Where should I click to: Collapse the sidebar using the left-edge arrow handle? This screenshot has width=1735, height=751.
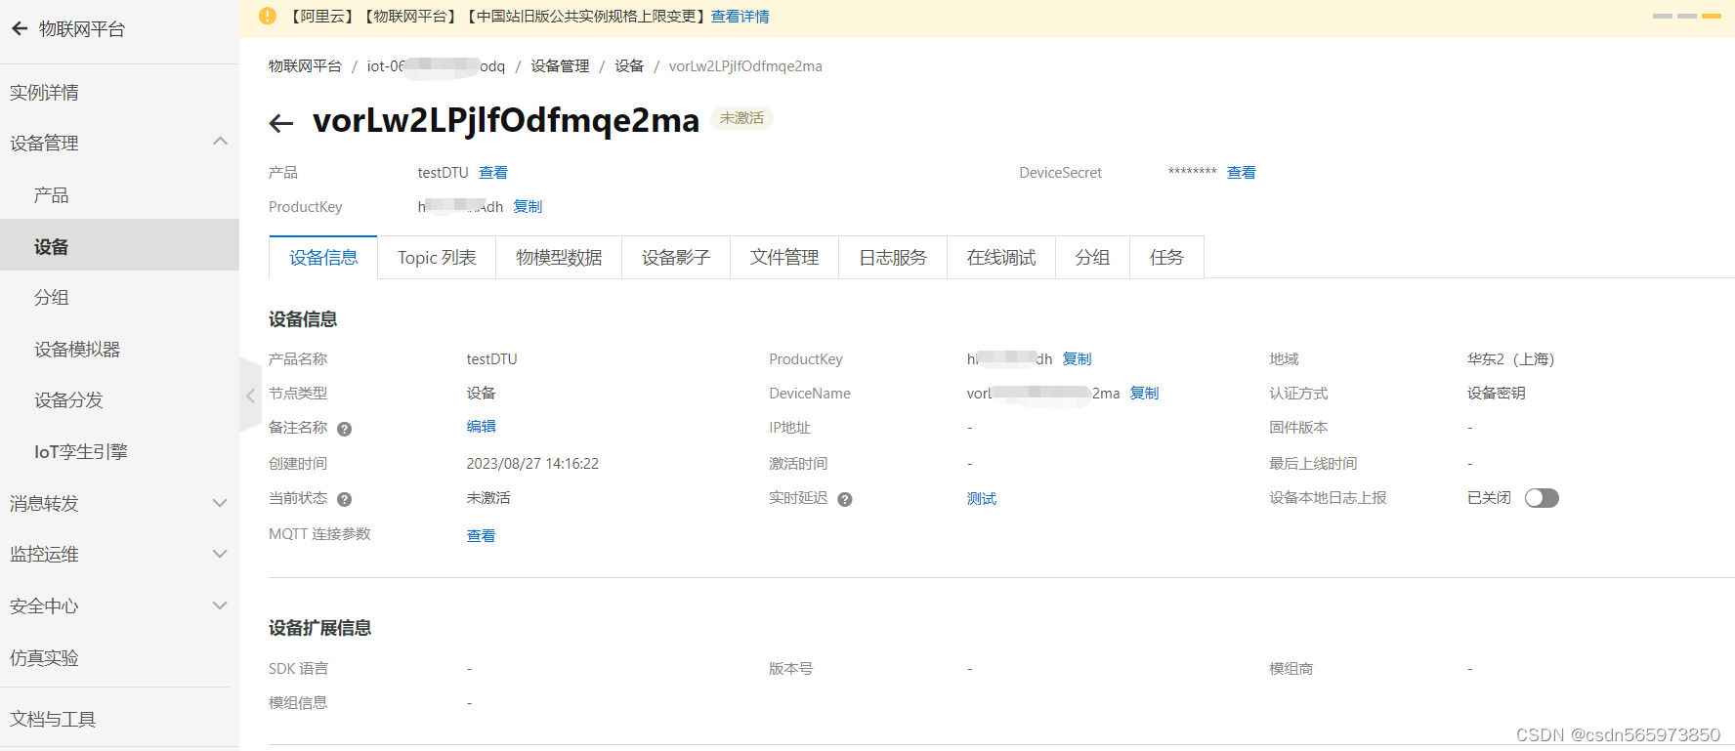250,396
